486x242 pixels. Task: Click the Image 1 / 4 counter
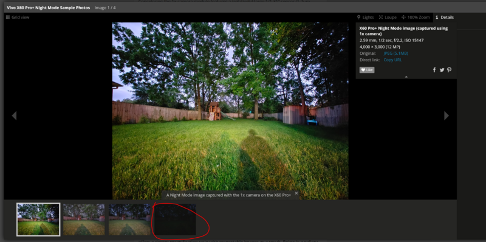[105, 7]
